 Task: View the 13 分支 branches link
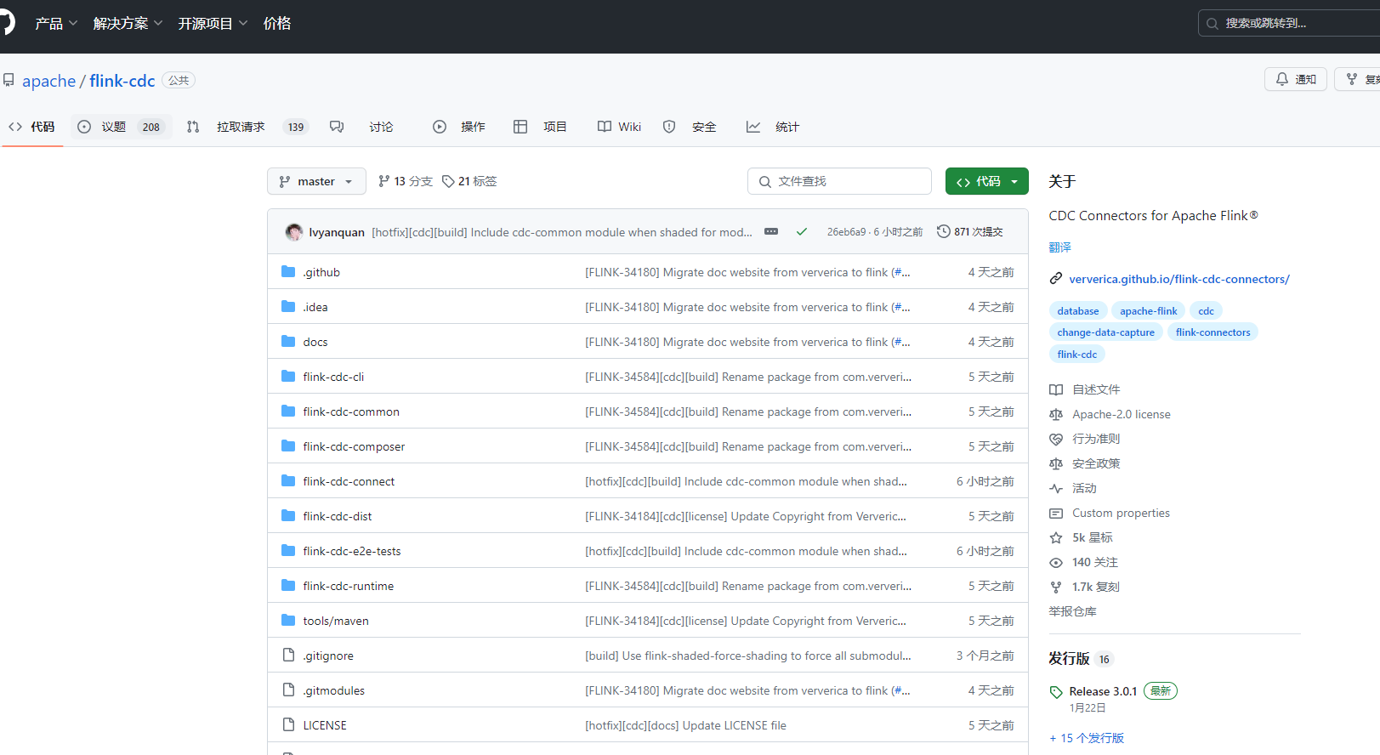point(406,181)
